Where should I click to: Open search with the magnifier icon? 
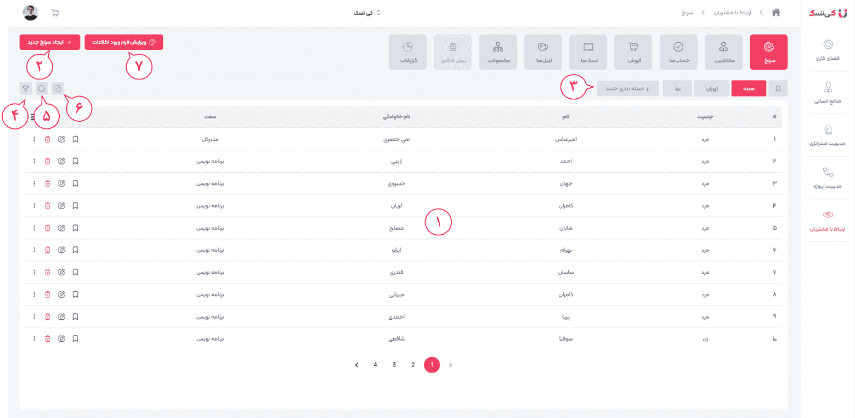(x=42, y=88)
